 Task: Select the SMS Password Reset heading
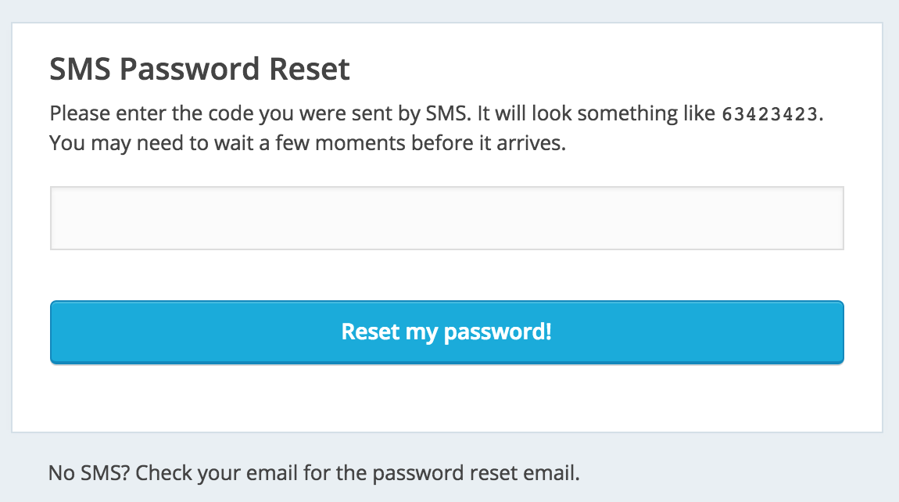199,70
